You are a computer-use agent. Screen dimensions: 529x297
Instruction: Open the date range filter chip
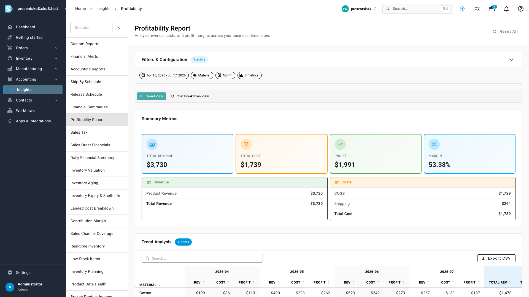(x=164, y=75)
